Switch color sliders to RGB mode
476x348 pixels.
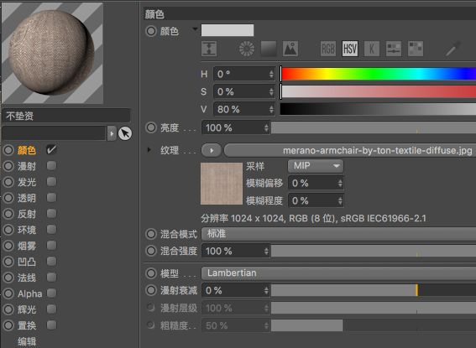pos(328,49)
